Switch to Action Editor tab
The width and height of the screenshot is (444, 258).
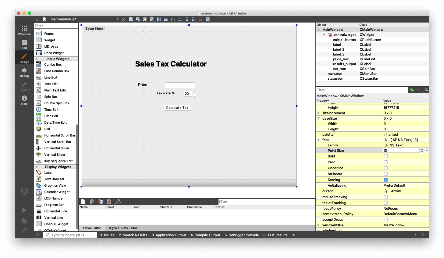coord(92,228)
